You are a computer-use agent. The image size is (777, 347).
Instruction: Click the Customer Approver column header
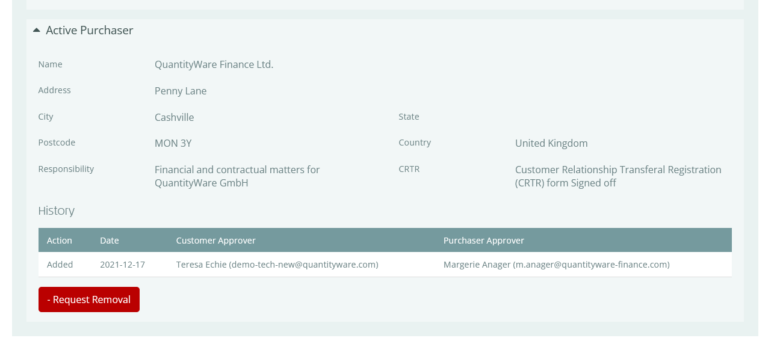point(216,240)
